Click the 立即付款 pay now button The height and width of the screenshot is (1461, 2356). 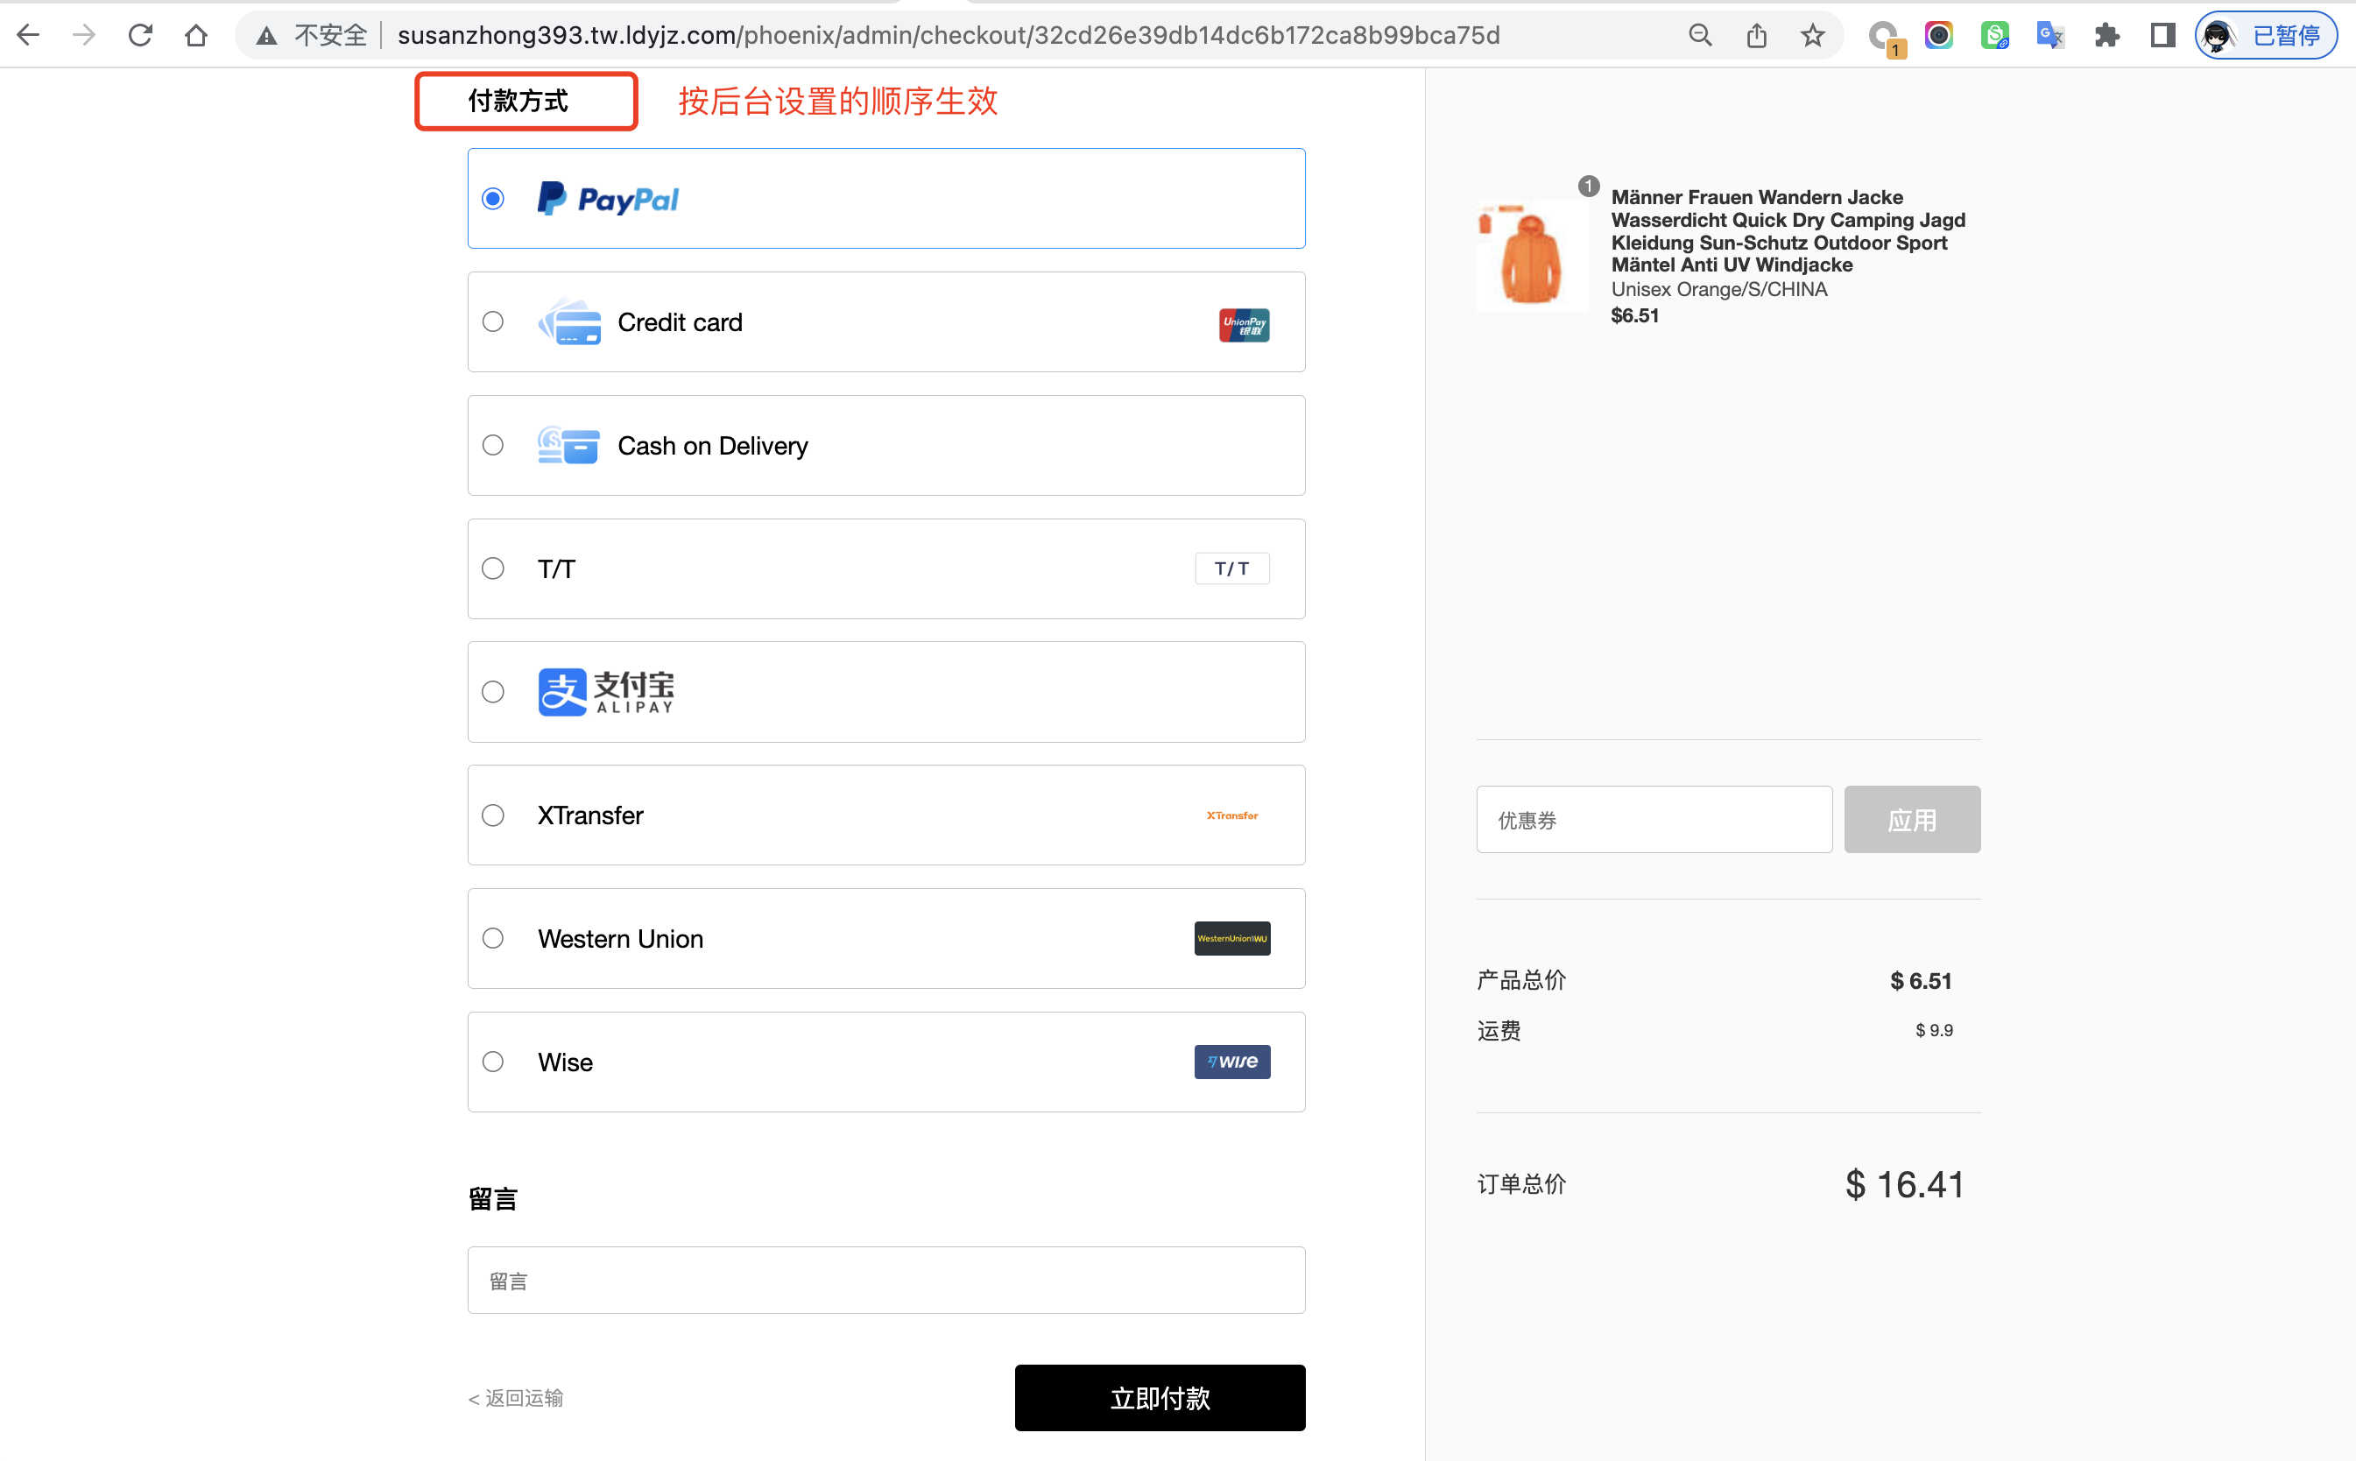[1159, 1397]
